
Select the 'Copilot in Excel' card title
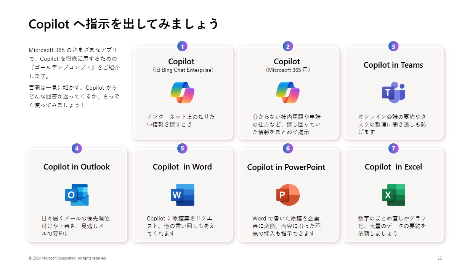(393, 167)
